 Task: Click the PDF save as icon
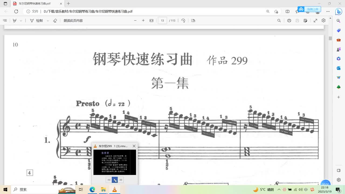tap(305, 20)
